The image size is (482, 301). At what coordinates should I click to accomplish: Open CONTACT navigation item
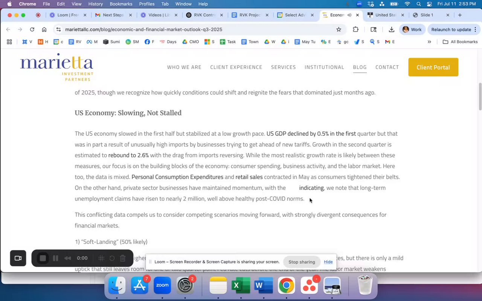click(x=387, y=67)
